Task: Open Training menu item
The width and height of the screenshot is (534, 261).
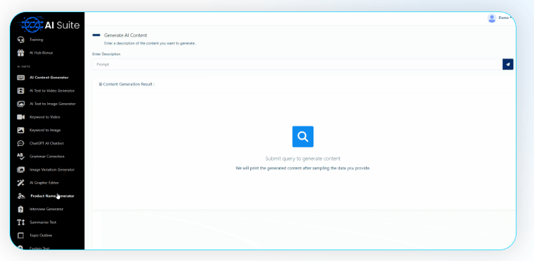Action: tap(36, 40)
